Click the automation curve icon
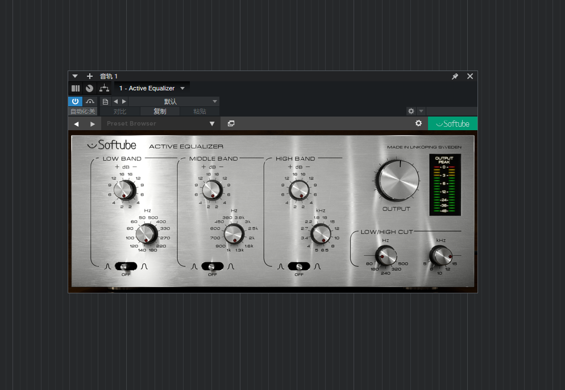 tap(90, 101)
